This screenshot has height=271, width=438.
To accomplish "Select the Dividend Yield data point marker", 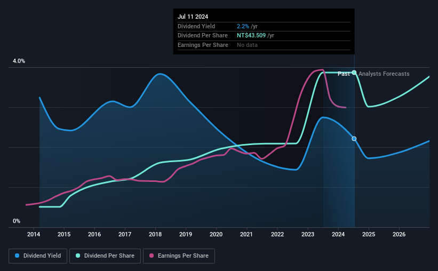I will pos(354,139).
